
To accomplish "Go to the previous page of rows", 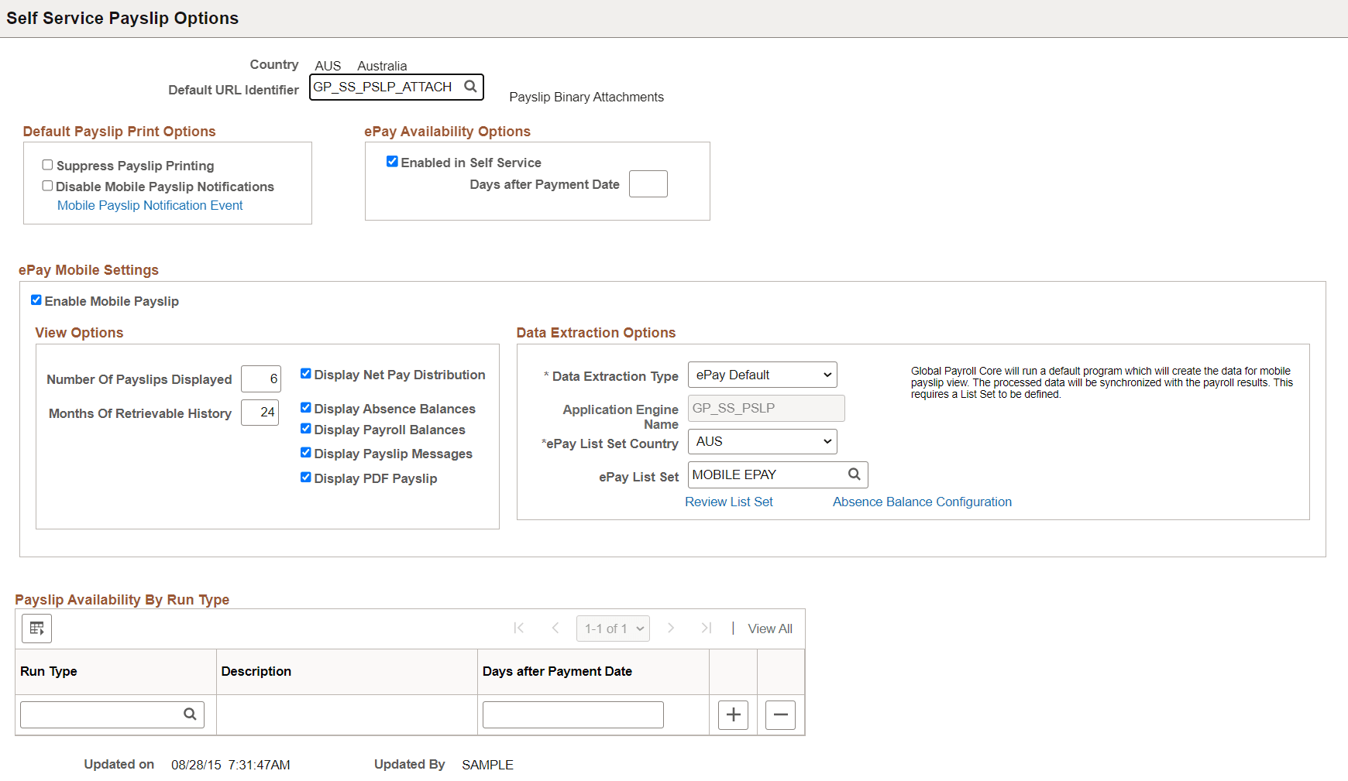I will [x=555, y=628].
